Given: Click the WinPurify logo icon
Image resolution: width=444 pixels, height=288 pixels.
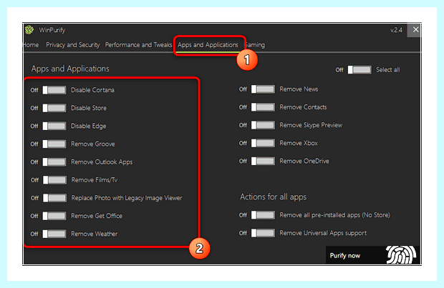Looking at the screenshot, I should click(x=29, y=30).
